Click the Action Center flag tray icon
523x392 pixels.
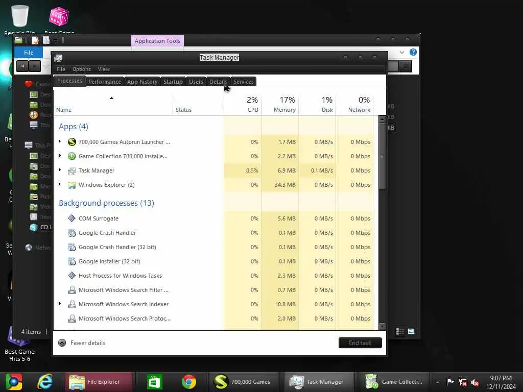coord(450,382)
